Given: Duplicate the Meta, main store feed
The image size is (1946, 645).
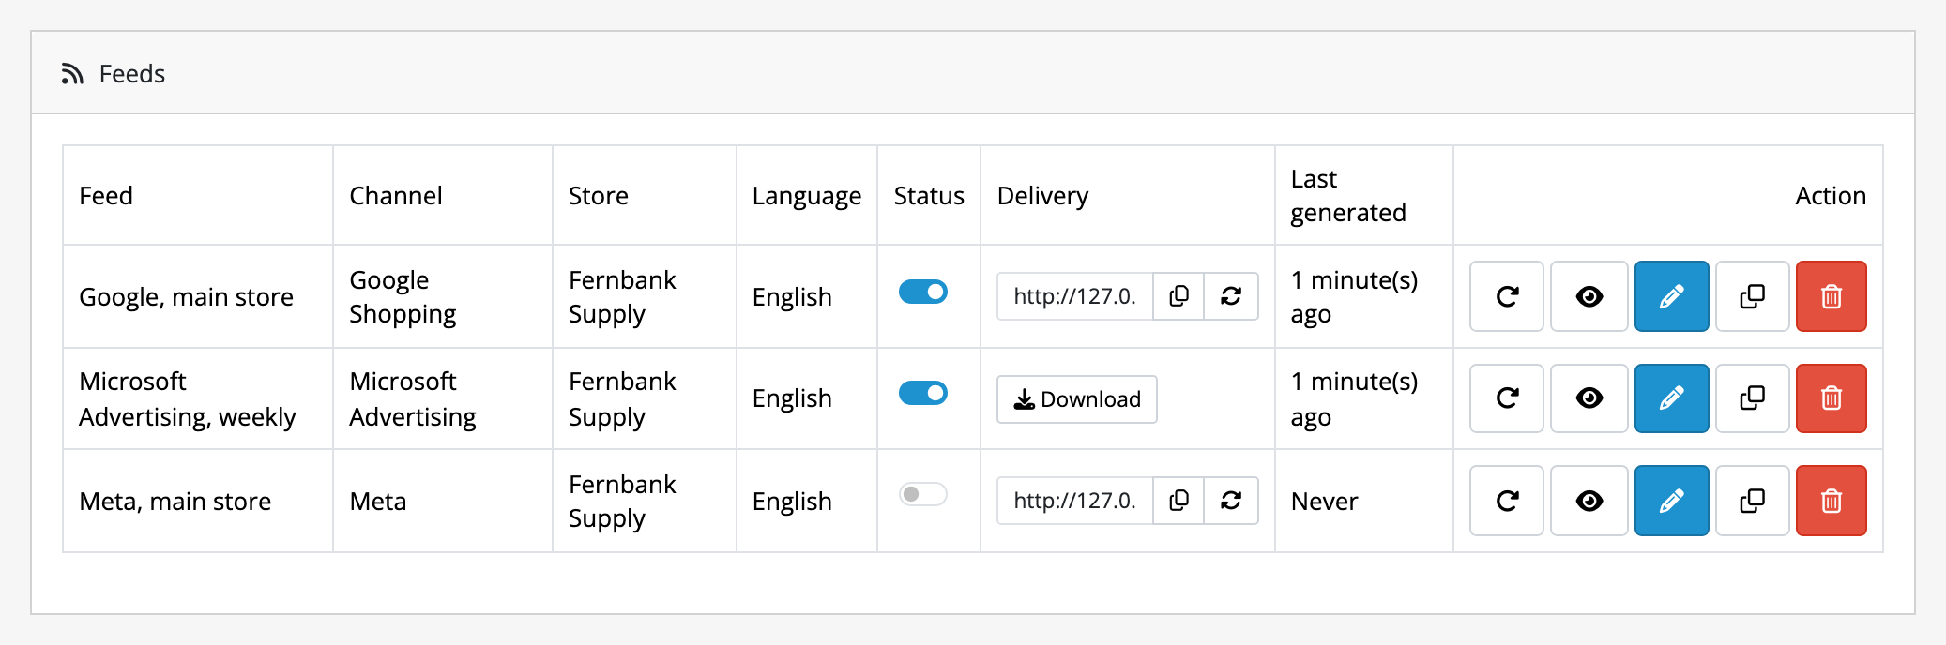Looking at the screenshot, I should coord(1753,501).
